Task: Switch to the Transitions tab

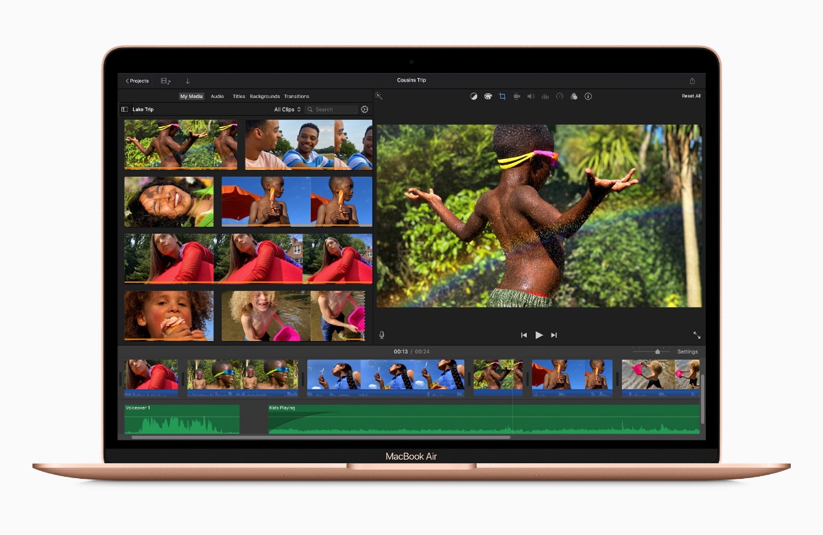Action: click(x=296, y=97)
